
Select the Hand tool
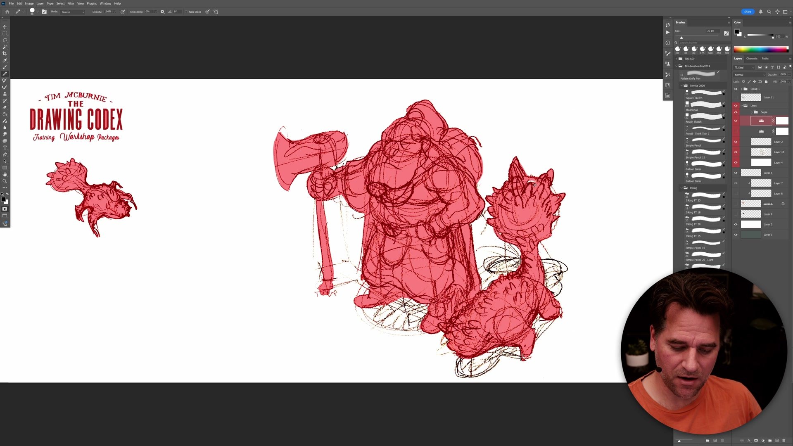pyautogui.click(x=5, y=175)
